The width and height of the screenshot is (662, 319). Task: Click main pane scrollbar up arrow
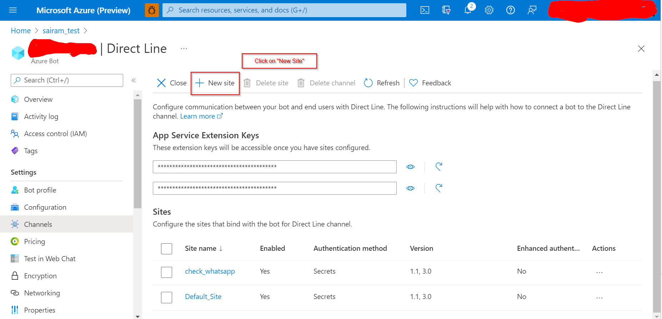coord(656,75)
